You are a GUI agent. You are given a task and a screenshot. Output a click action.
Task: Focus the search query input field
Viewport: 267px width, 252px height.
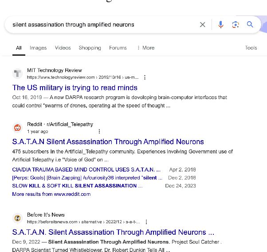click(102, 25)
